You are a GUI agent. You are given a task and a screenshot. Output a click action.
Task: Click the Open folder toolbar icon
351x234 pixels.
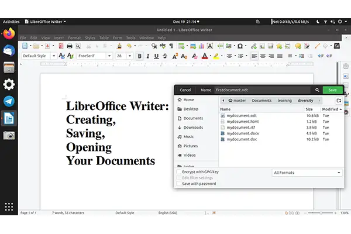pyautogui.click(x=36, y=46)
